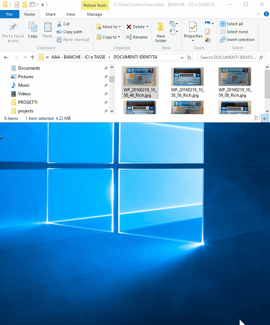The width and height of the screenshot is (270, 325).
Task: Refresh the current folder view
Action: 190,57
